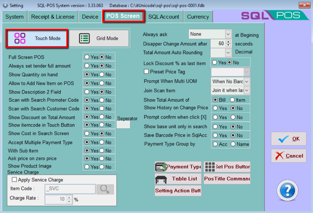Enable the Apply Service Charge checkbox
This screenshot has width=313, height=213.
[14, 180]
